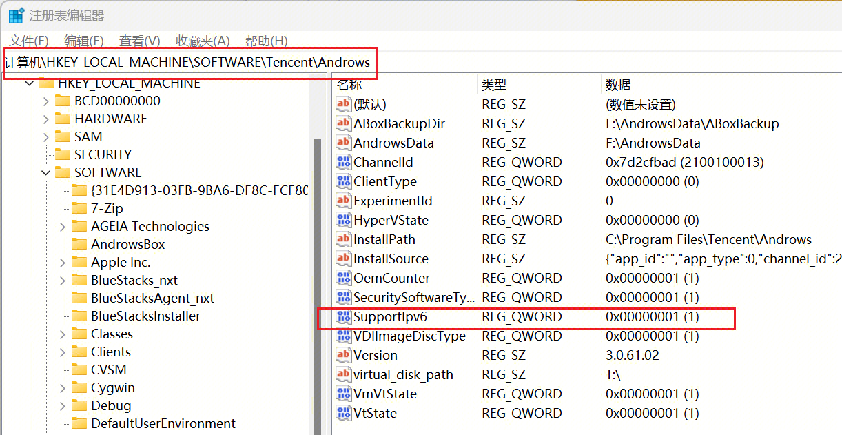Viewport: 842px width, 435px height.
Task: Select the AndrowsBox folder icon
Action: [79, 244]
